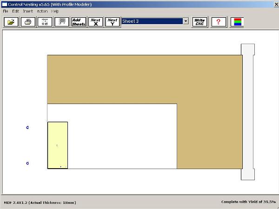This screenshot has height=209, width=279.
Task: Click the barcode-style parts list icon
Action: point(62,22)
